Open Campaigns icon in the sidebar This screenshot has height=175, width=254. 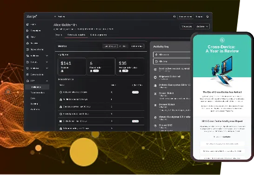[x=27, y=31]
